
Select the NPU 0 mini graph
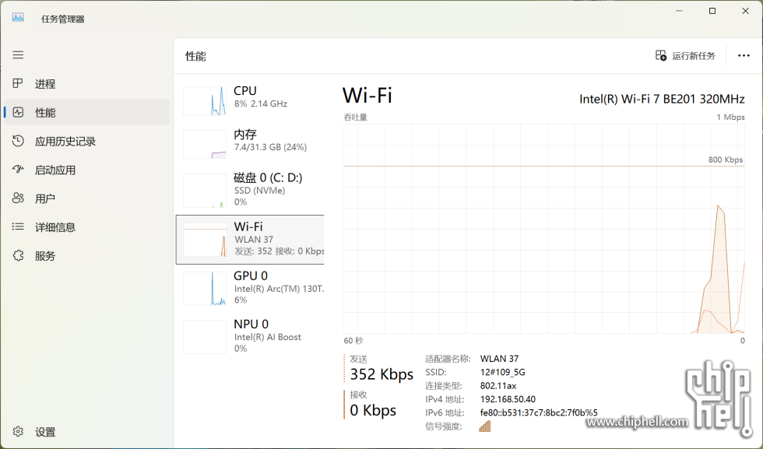coord(204,337)
